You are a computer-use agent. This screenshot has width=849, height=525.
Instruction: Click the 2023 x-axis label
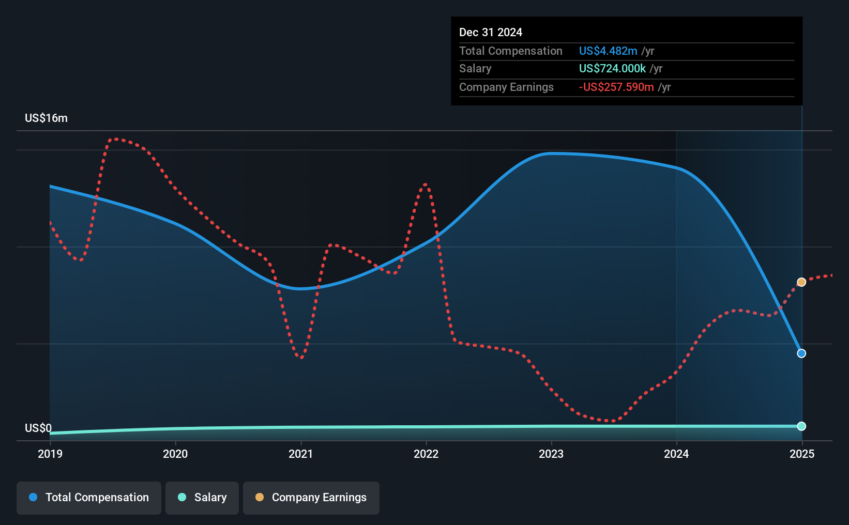[x=551, y=454]
